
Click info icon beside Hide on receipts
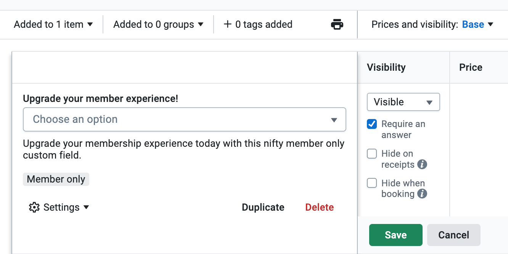pos(422,165)
